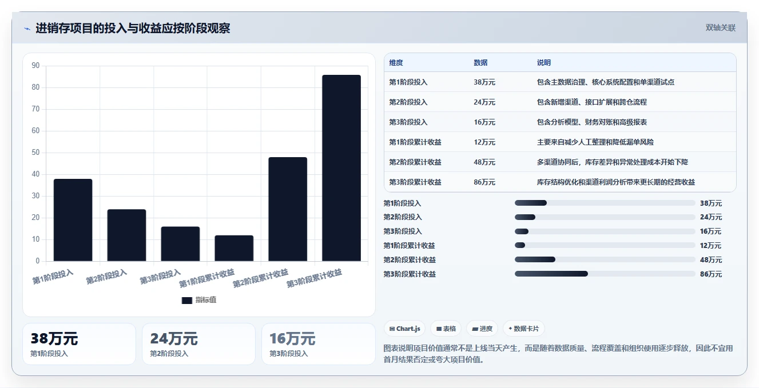Viewport: 759px width, 388px height.
Task: Click the 表格 tag icon
Action: (x=439, y=329)
